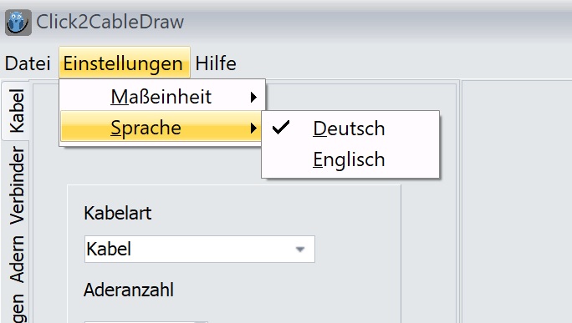Switch to the Verbinder side tab

tap(17, 184)
